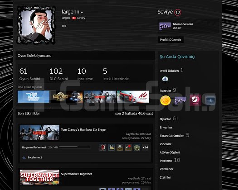Click the Başarım İlerlemesi progress bar
This screenshot has width=238, height=190.
[x=75, y=147]
